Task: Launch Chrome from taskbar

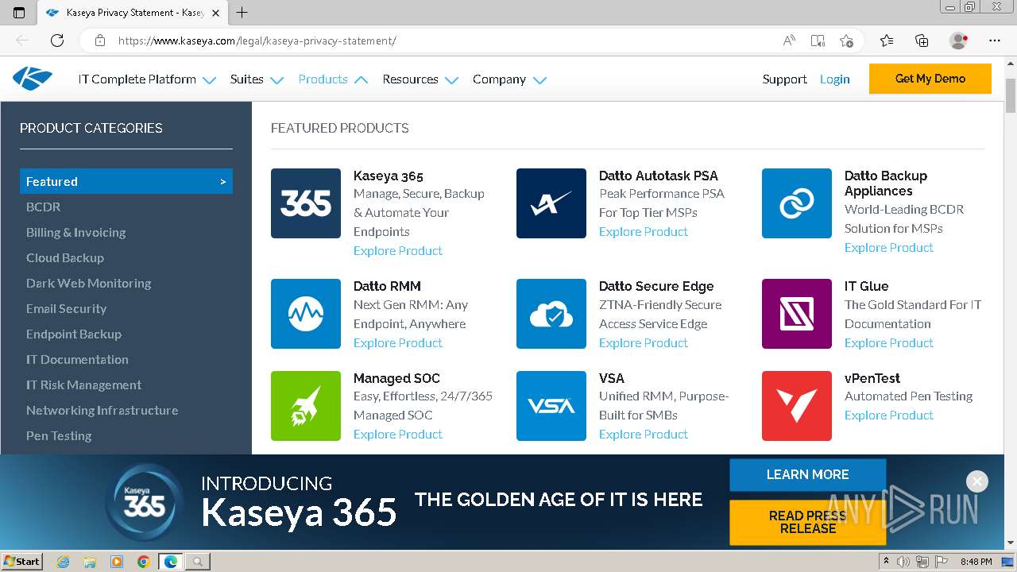Action: point(143,562)
